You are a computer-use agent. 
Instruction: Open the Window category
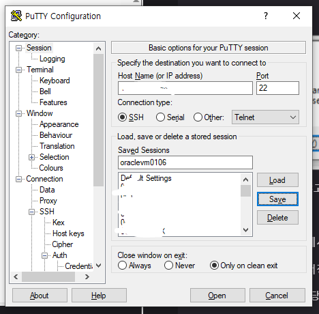(x=40, y=113)
